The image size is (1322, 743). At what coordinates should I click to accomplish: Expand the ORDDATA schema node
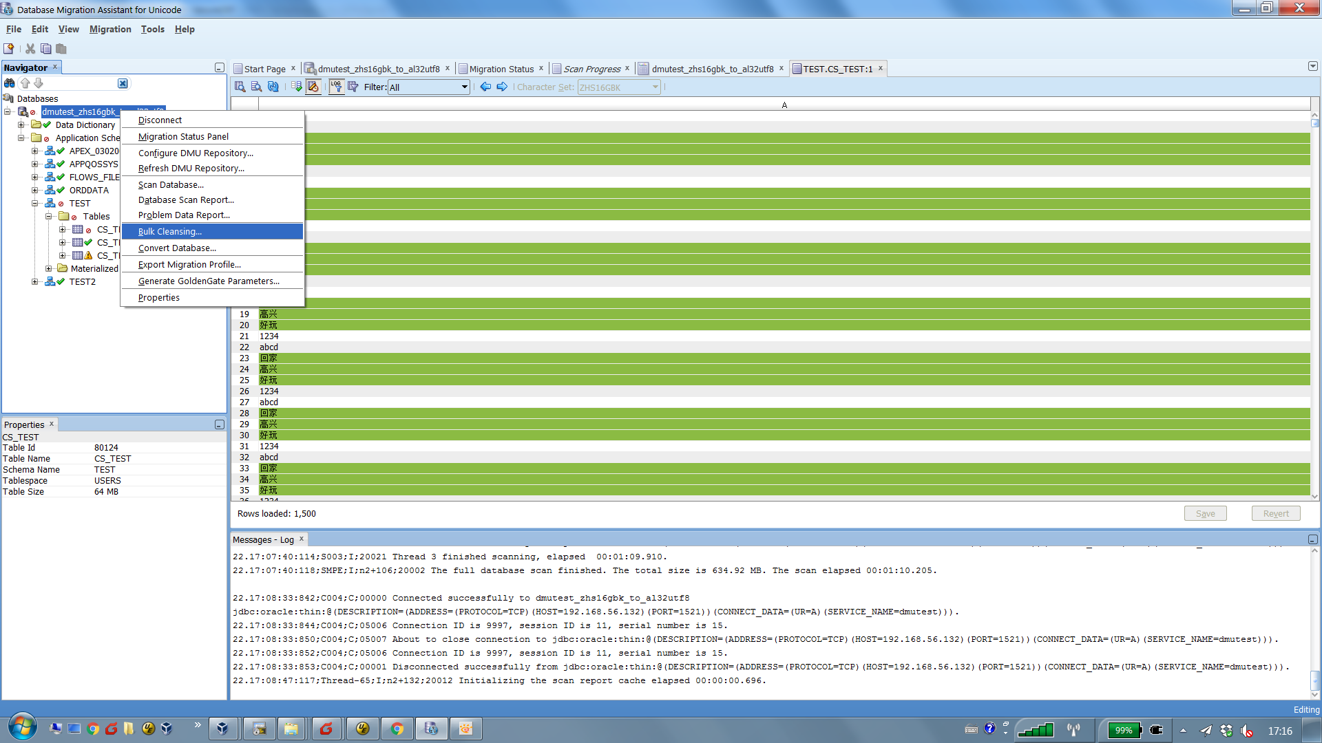click(x=35, y=190)
